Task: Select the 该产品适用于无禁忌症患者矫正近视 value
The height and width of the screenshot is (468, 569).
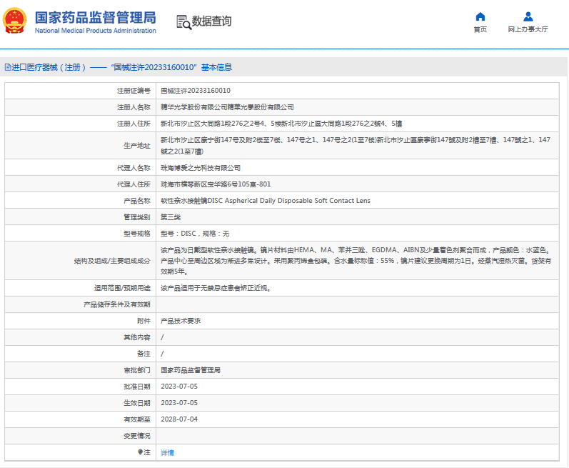Action: click(216, 288)
